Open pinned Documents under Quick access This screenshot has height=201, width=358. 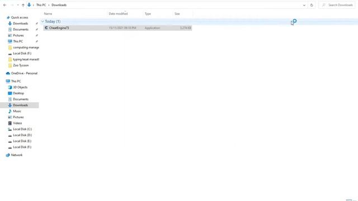[21, 30]
